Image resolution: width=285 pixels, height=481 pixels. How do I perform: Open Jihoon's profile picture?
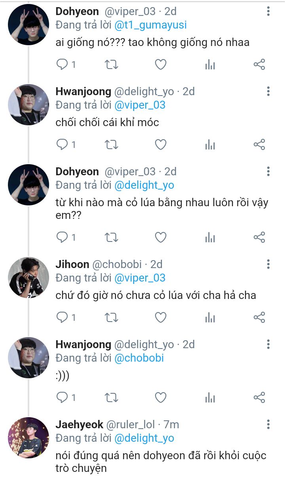[x=28, y=278]
